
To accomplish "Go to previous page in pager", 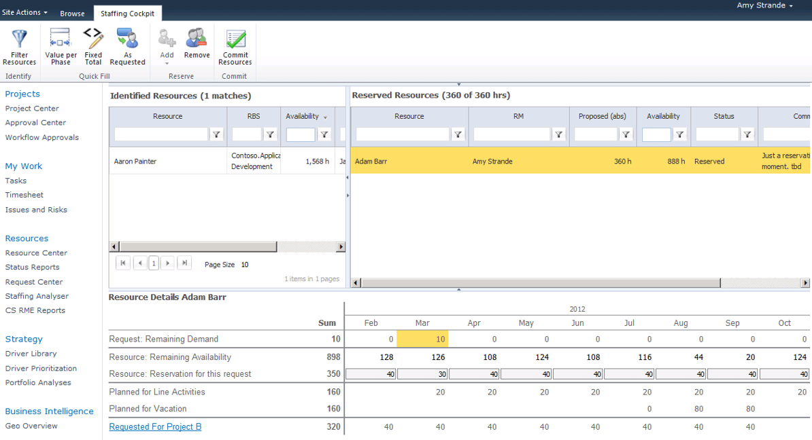I will [140, 263].
